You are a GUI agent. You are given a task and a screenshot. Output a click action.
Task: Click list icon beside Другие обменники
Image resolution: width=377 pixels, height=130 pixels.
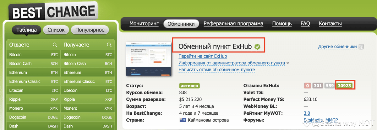pos(361,47)
